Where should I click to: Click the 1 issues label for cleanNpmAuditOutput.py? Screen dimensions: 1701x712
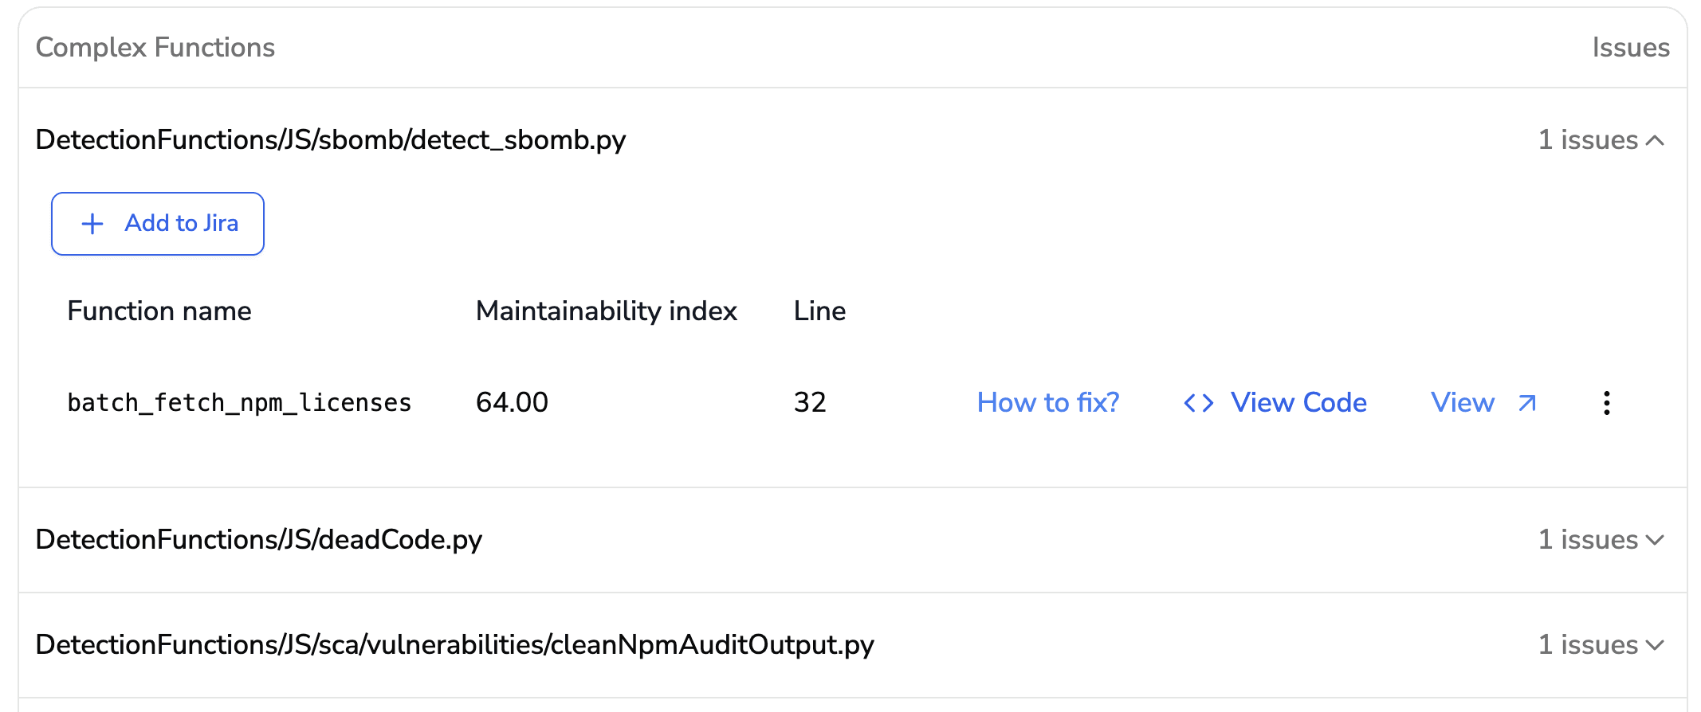(1588, 645)
